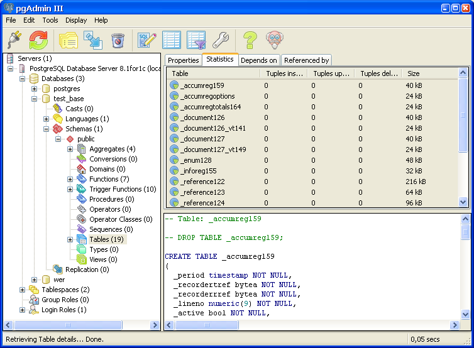
Task: Expand the Tables (19) node
Action: [70, 239]
